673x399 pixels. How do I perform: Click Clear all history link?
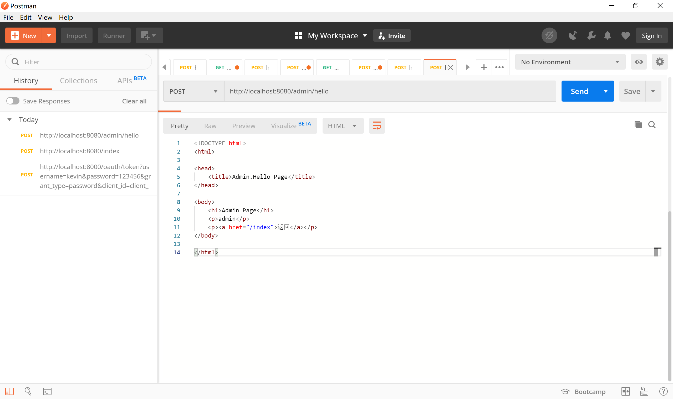point(134,101)
